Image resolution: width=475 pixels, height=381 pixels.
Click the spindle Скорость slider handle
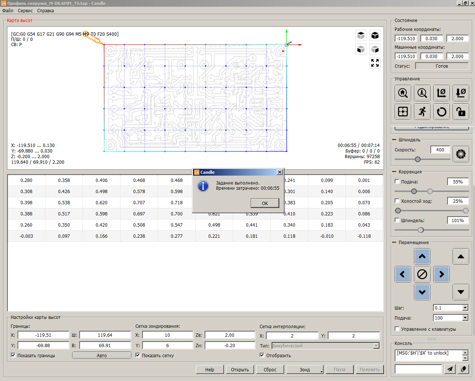[418, 159]
